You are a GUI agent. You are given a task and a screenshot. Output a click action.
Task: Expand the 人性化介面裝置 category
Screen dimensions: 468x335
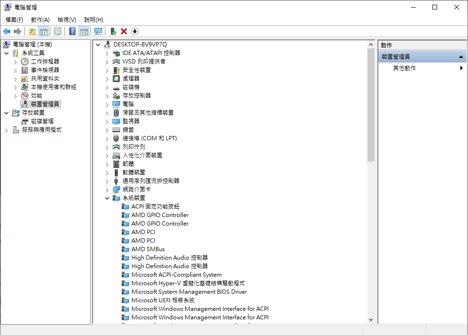107,155
